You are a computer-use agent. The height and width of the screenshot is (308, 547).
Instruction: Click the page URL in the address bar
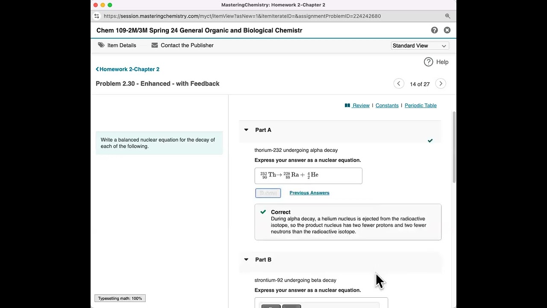tap(242, 16)
